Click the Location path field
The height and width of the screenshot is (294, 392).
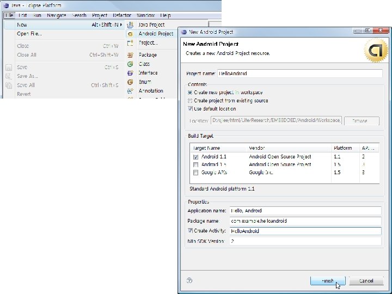coord(276,120)
